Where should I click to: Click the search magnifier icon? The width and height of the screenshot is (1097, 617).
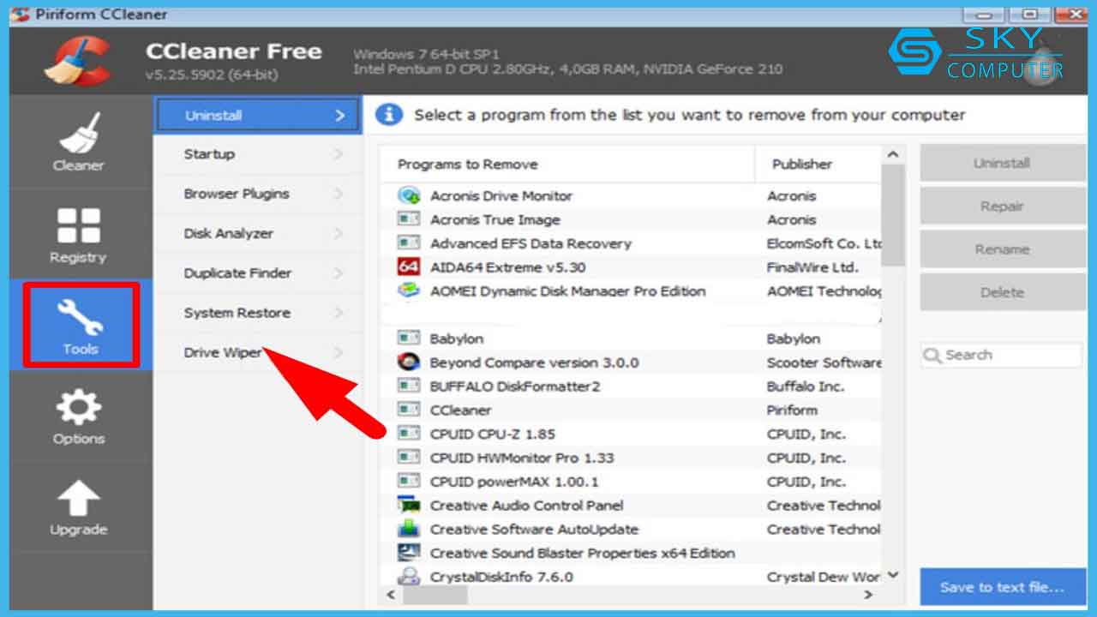932,355
